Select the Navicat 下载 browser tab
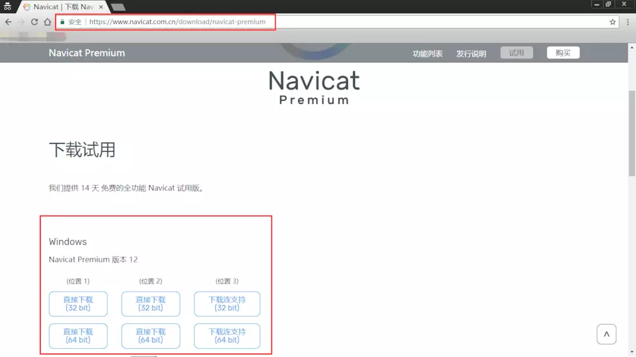This screenshot has width=636, height=357. tap(63, 7)
